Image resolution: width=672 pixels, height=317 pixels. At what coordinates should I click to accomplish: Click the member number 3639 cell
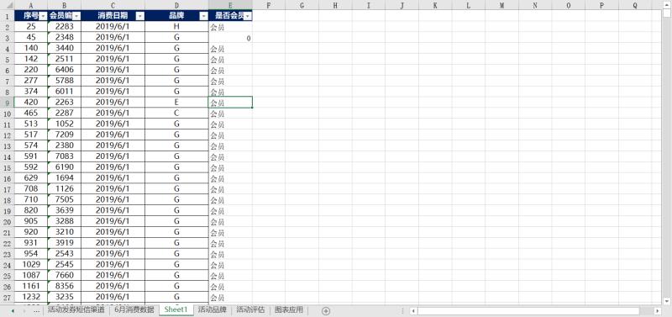pos(65,210)
